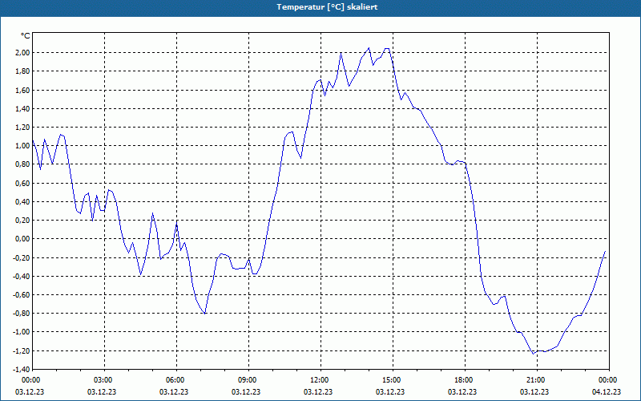
Task: Click the "06:00" time label
Action: (x=176, y=380)
